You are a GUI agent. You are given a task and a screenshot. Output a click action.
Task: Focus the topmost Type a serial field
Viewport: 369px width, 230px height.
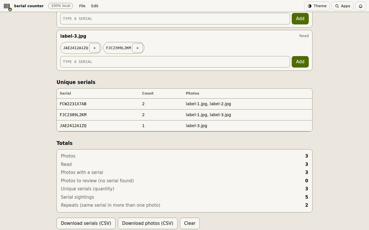click(x=175, y=19)
